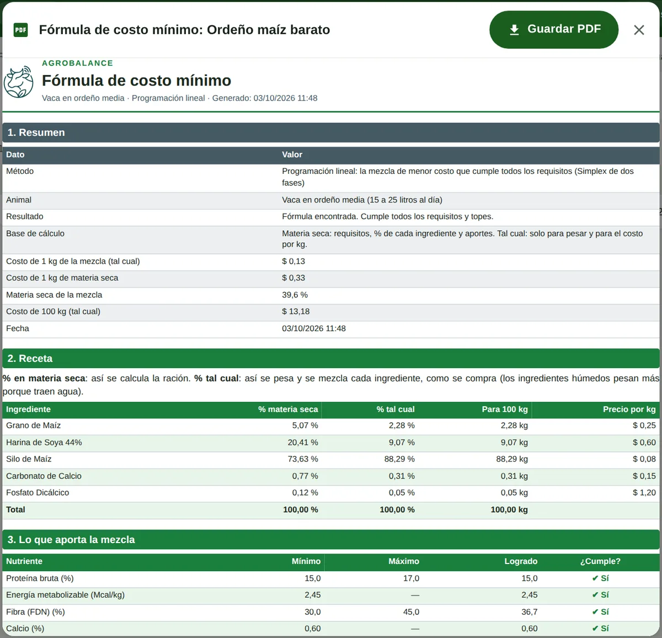
Task: Click the '$ 0,60' price of Harina de Soya
Action: (644, 442)
